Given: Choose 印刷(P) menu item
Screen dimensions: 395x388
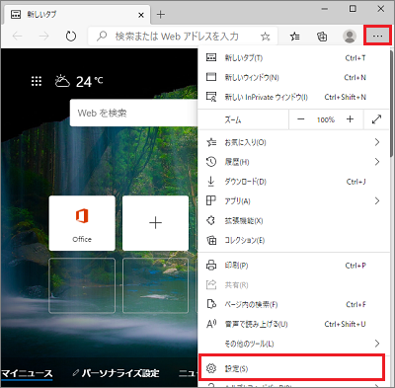Looking at the screenshot, I should pos(293,266).
